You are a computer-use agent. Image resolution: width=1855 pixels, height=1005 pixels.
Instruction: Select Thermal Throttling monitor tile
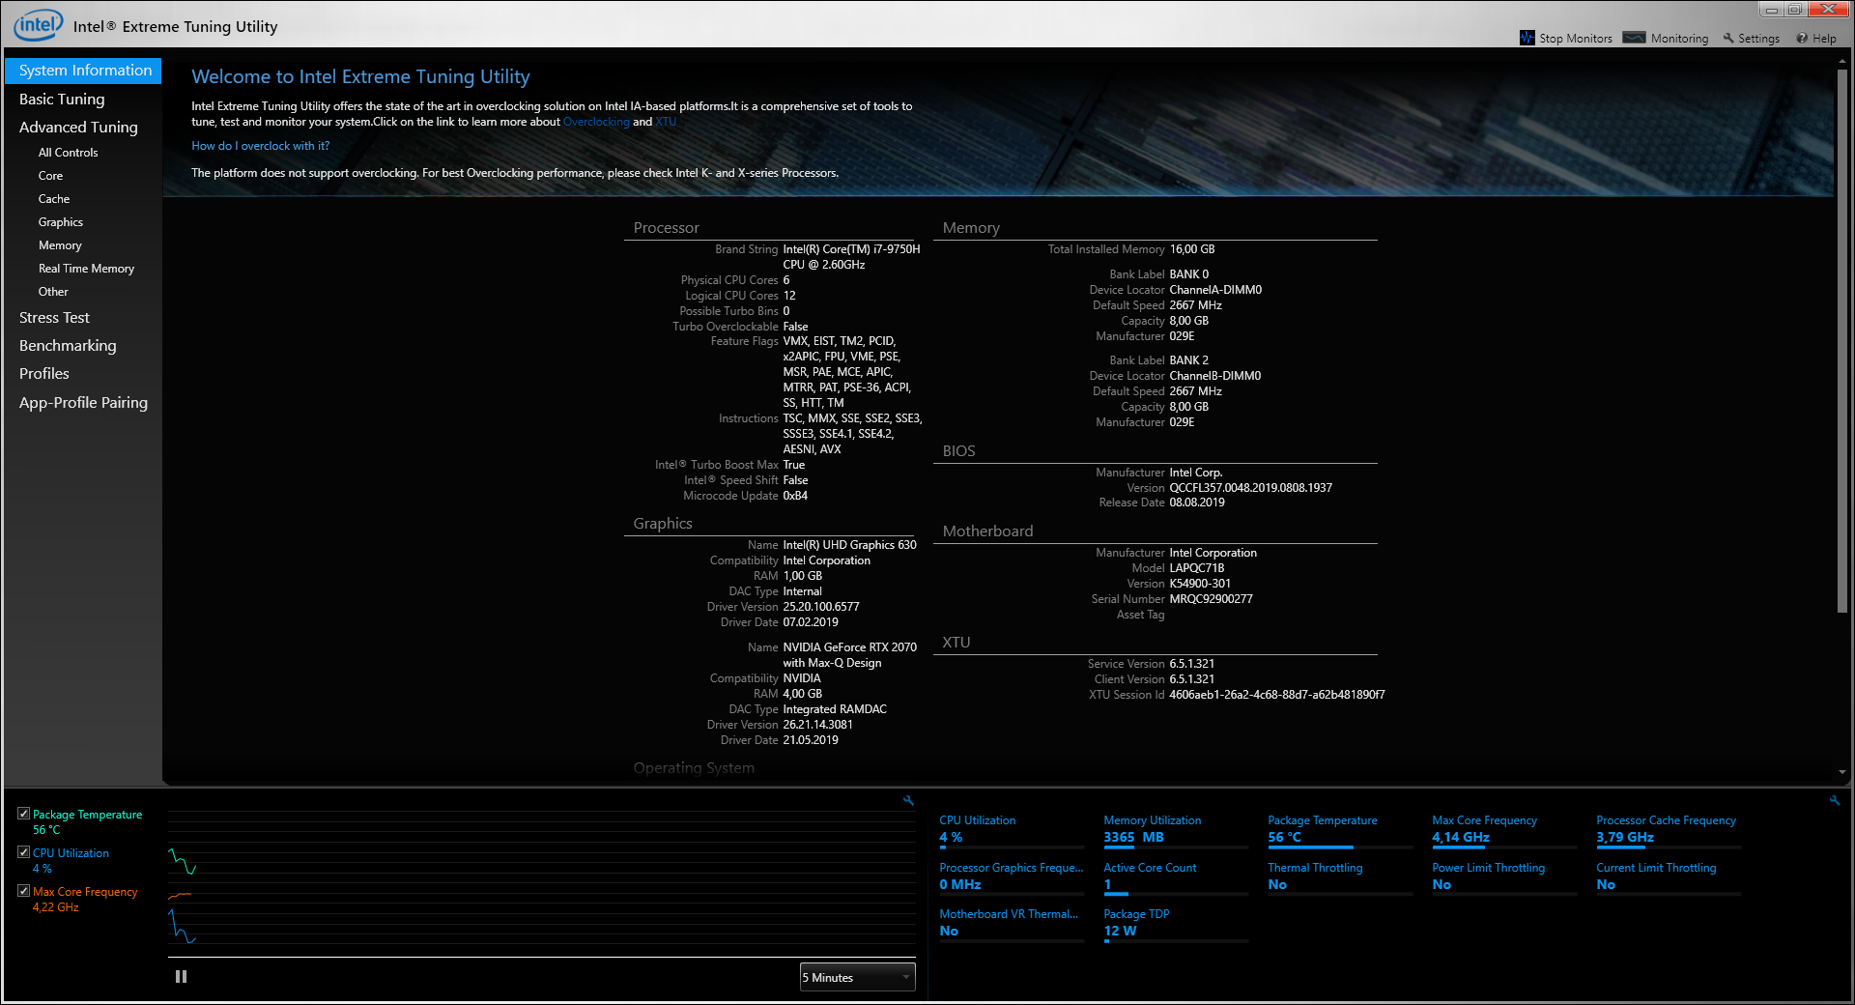[1340, 876]
